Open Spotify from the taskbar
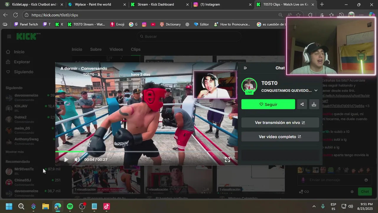This screenshot has height=213, width=378. click(x=70, y=206)
